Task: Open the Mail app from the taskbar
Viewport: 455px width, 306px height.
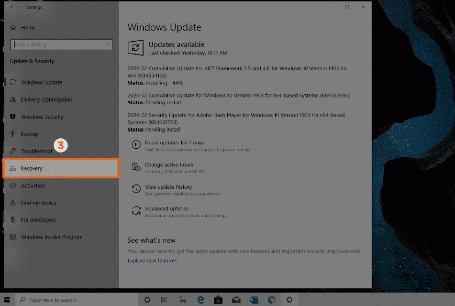Action: coord(236,300)
